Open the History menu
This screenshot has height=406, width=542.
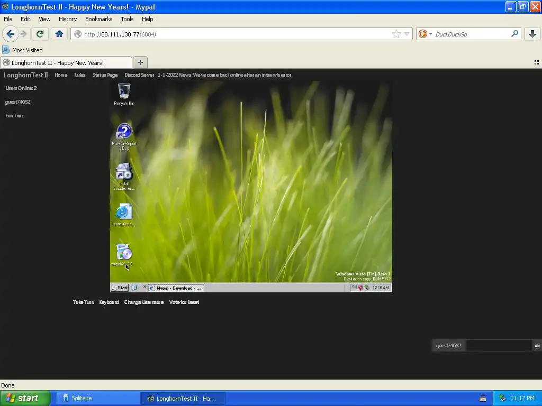pos(67,19)
